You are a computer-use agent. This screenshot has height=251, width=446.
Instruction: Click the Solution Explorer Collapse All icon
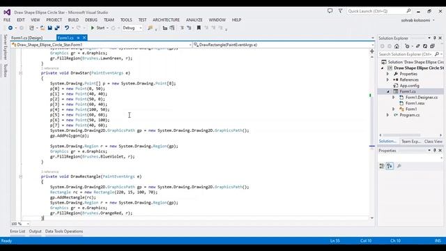[x=432, y=46]
